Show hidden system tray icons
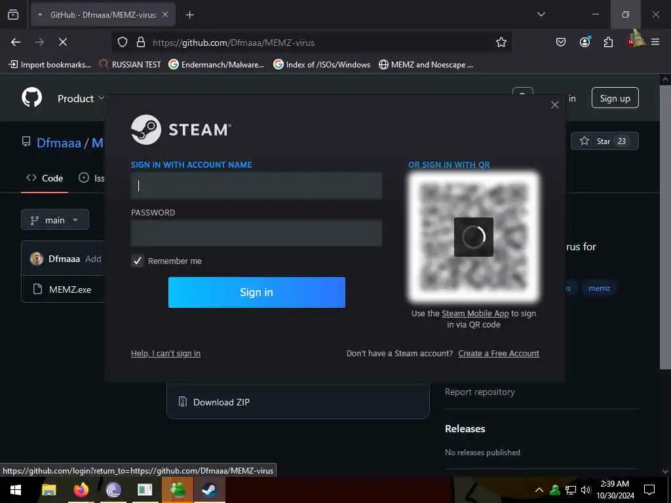671x503 pixels. click(x=539, y=490)
